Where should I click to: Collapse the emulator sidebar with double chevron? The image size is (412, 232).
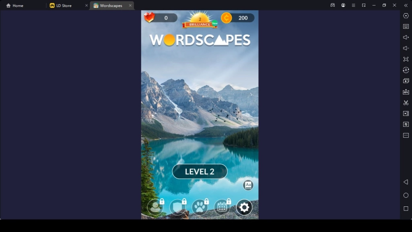(406, 5)
